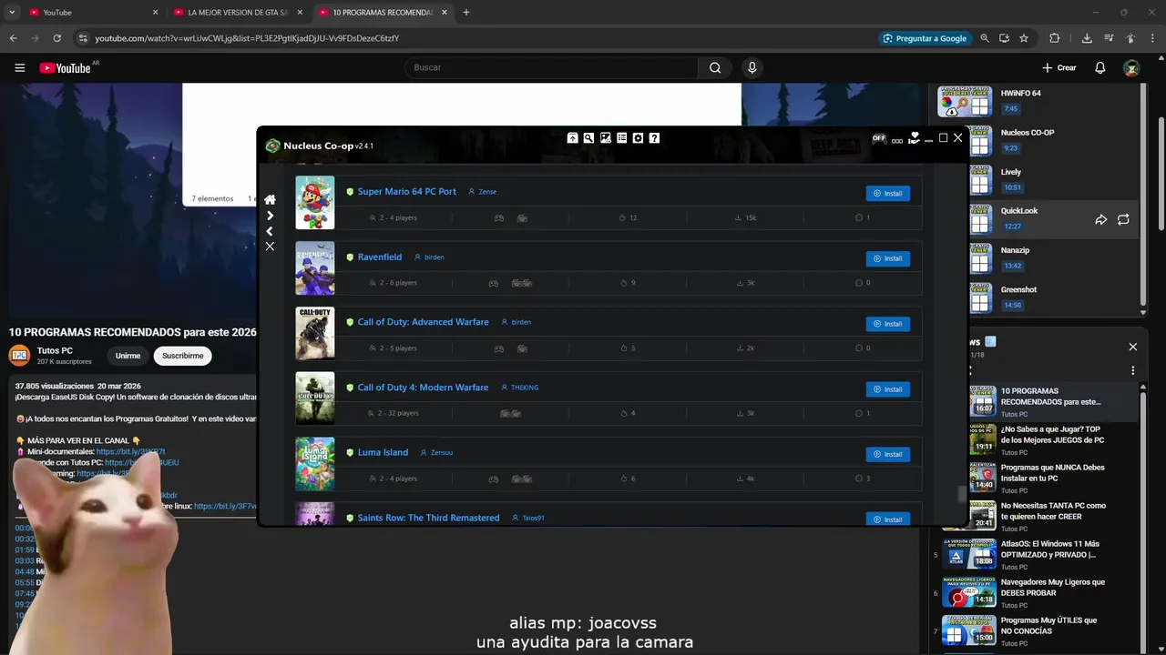Viewport: 1166px width, 655px height.
Task: Focus the YouTube Buscar search field
Action: pos(551,67)
